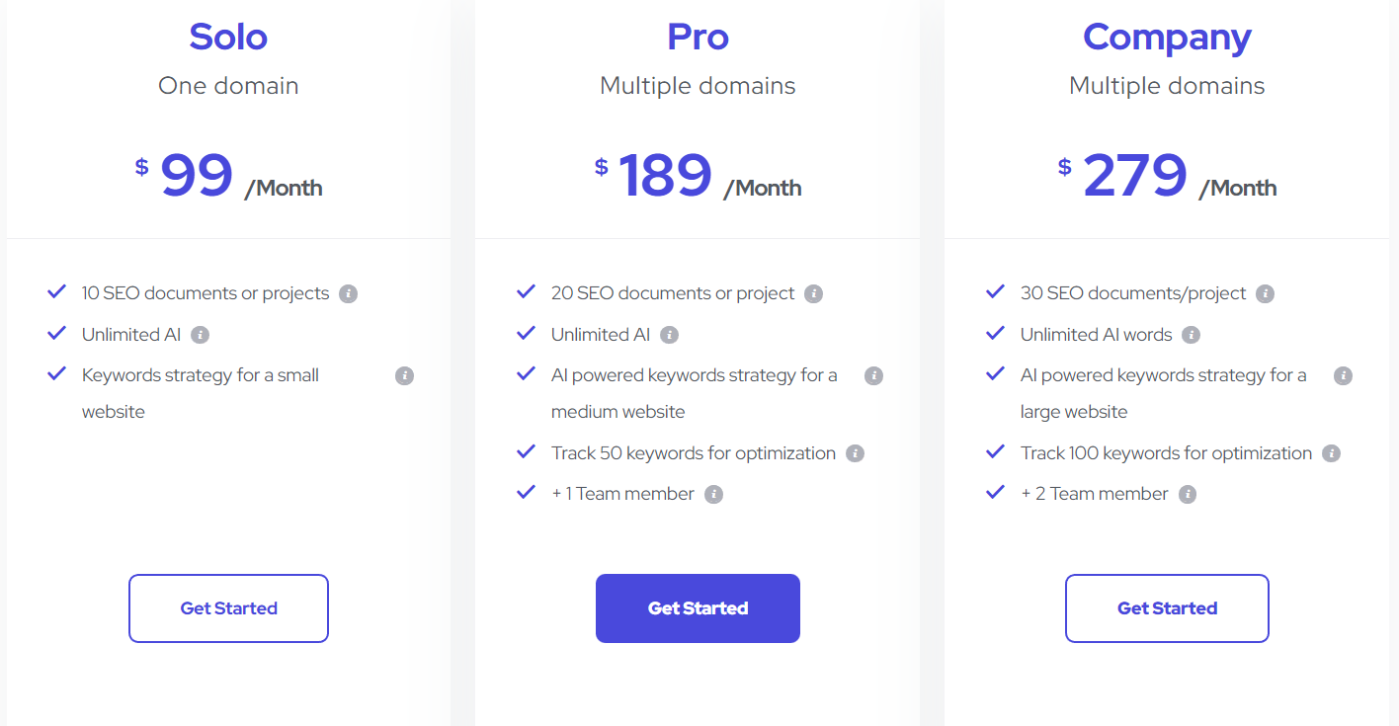Image resolution: width=1399 pixels, height=726 pixels.
Task: Click info icon next to Unlimited AI words
Action: point(1191,335)
